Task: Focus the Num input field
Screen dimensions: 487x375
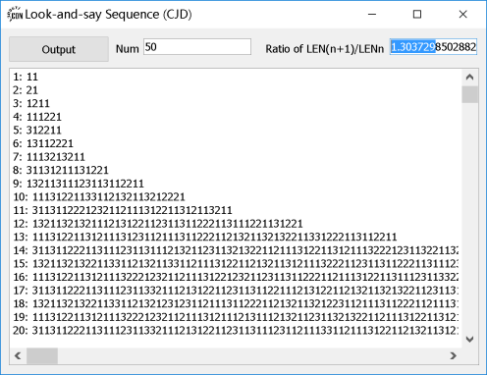Action: coord(197,47)
